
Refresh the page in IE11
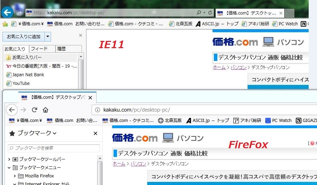[210, 13]
